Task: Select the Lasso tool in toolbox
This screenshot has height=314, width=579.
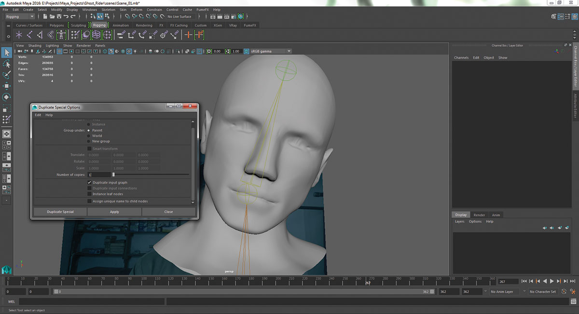Action: pyautogui.click(x=7, y=64)
